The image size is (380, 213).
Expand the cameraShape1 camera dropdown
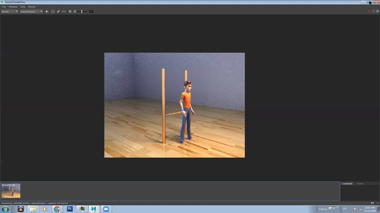[x=31, y=12]
